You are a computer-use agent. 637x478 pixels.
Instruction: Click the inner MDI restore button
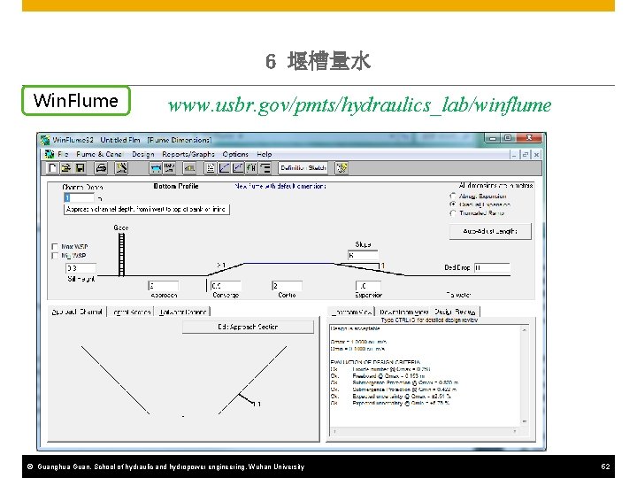click(526, 154)
